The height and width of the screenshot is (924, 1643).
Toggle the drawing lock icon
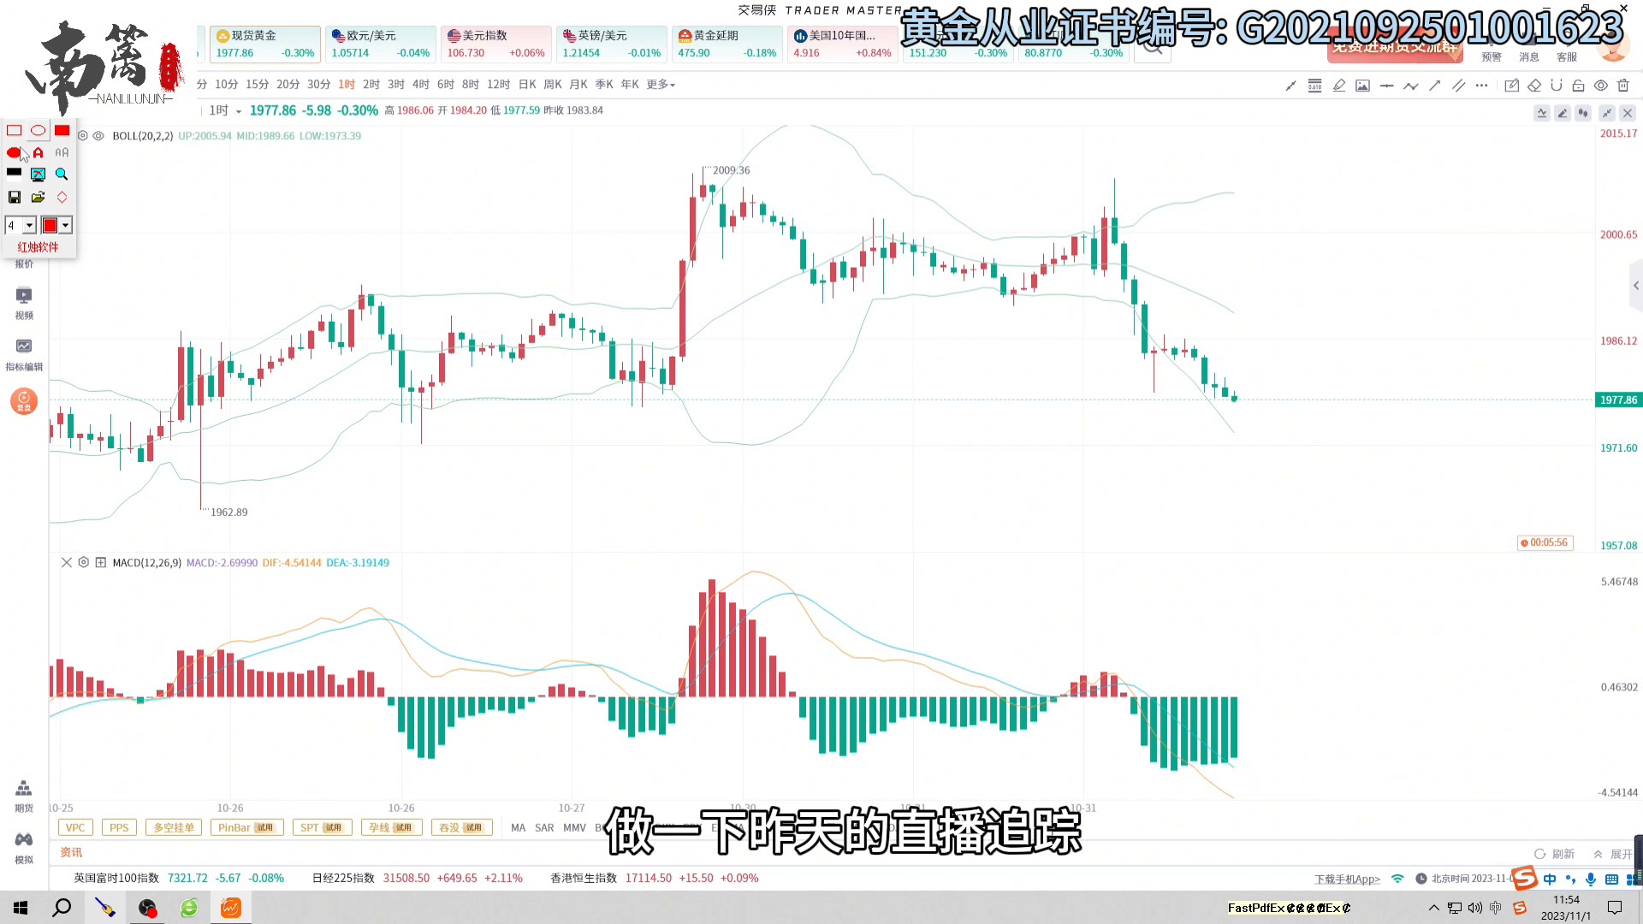(x=1578, y=86)
